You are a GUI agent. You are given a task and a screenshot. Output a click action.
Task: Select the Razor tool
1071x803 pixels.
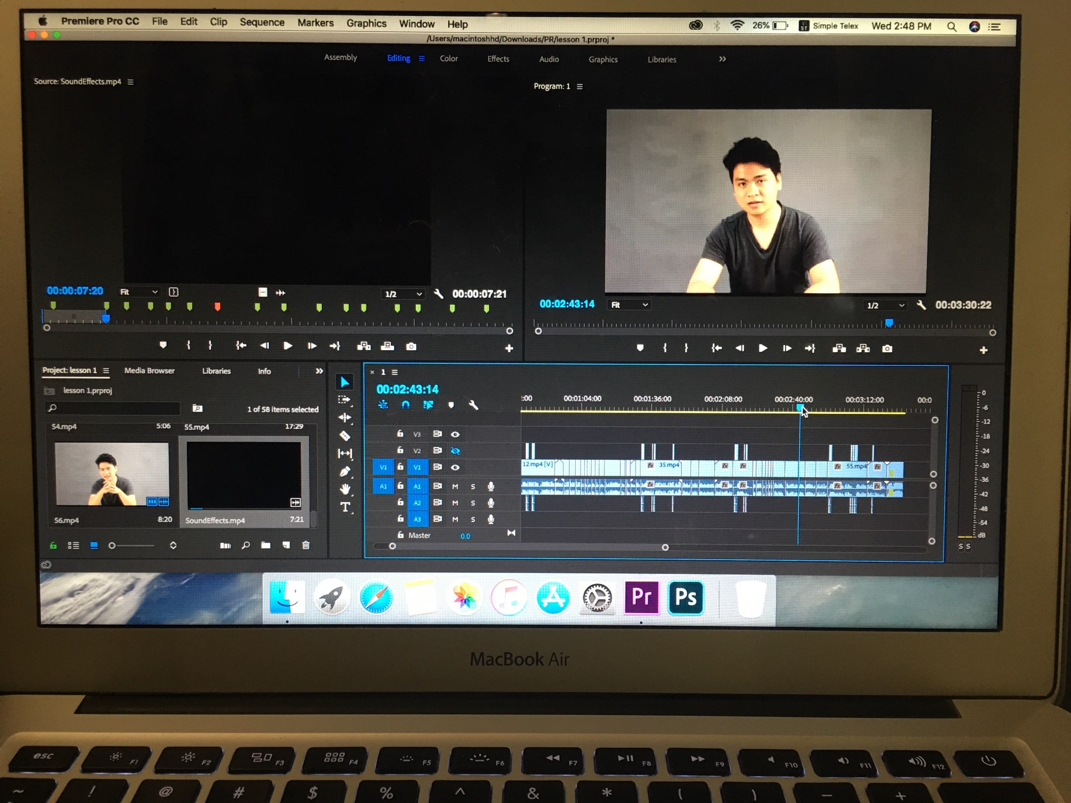coord(345,436)
